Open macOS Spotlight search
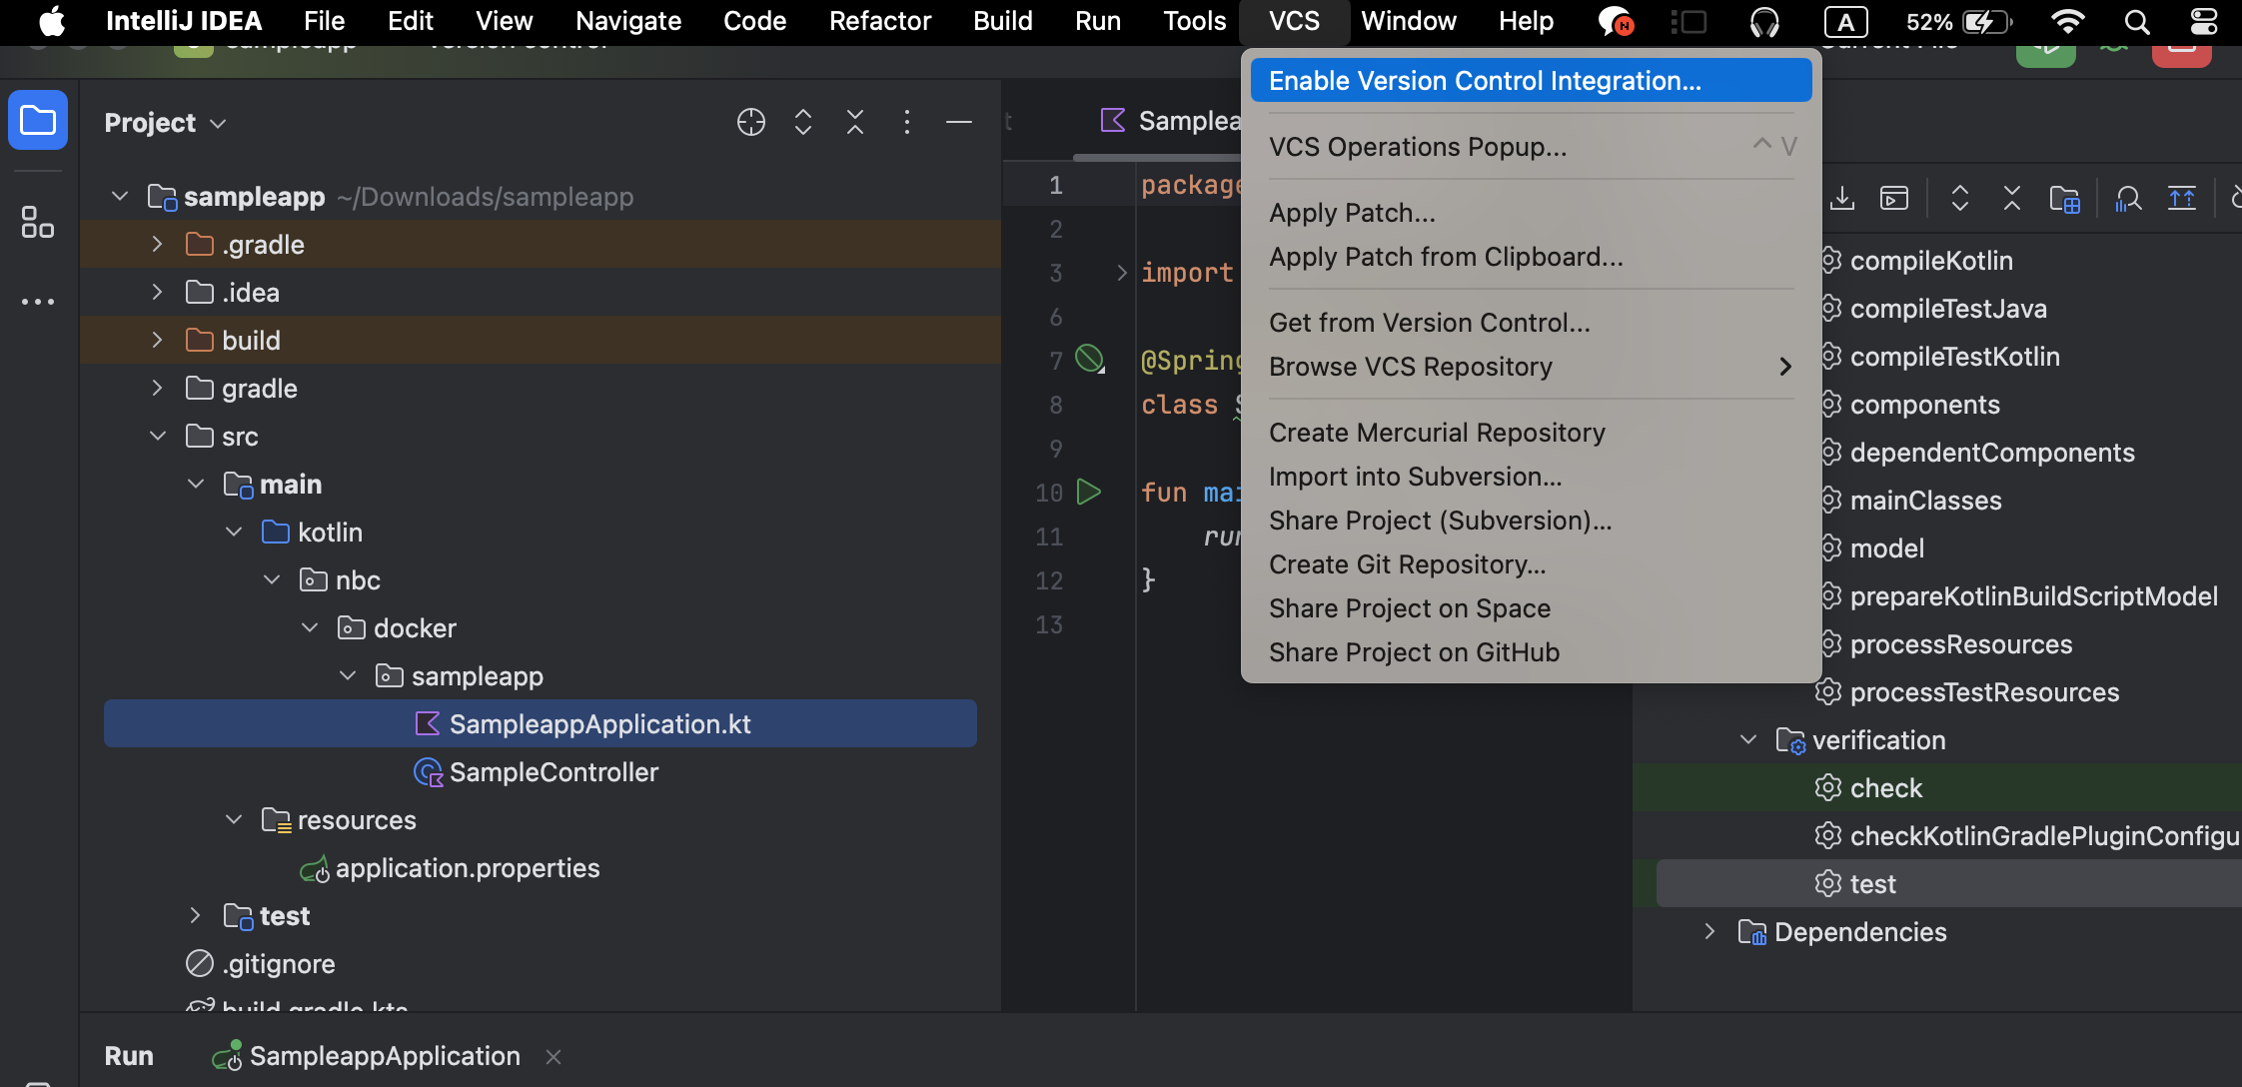 coord(2137,22)
